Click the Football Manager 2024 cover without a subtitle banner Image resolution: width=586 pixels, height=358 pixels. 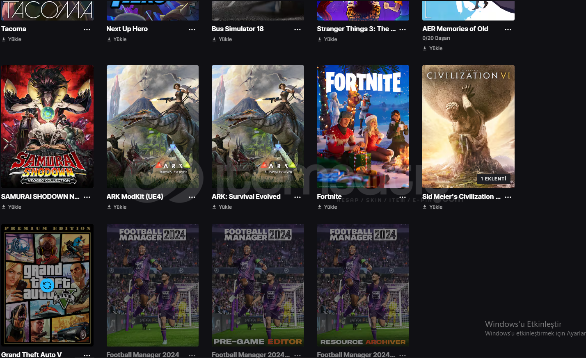(x=153, y=285)
